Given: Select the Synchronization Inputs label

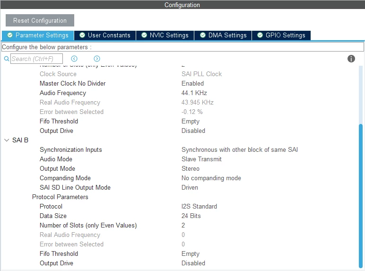Looking at the screenshot, I should point(71,150).
